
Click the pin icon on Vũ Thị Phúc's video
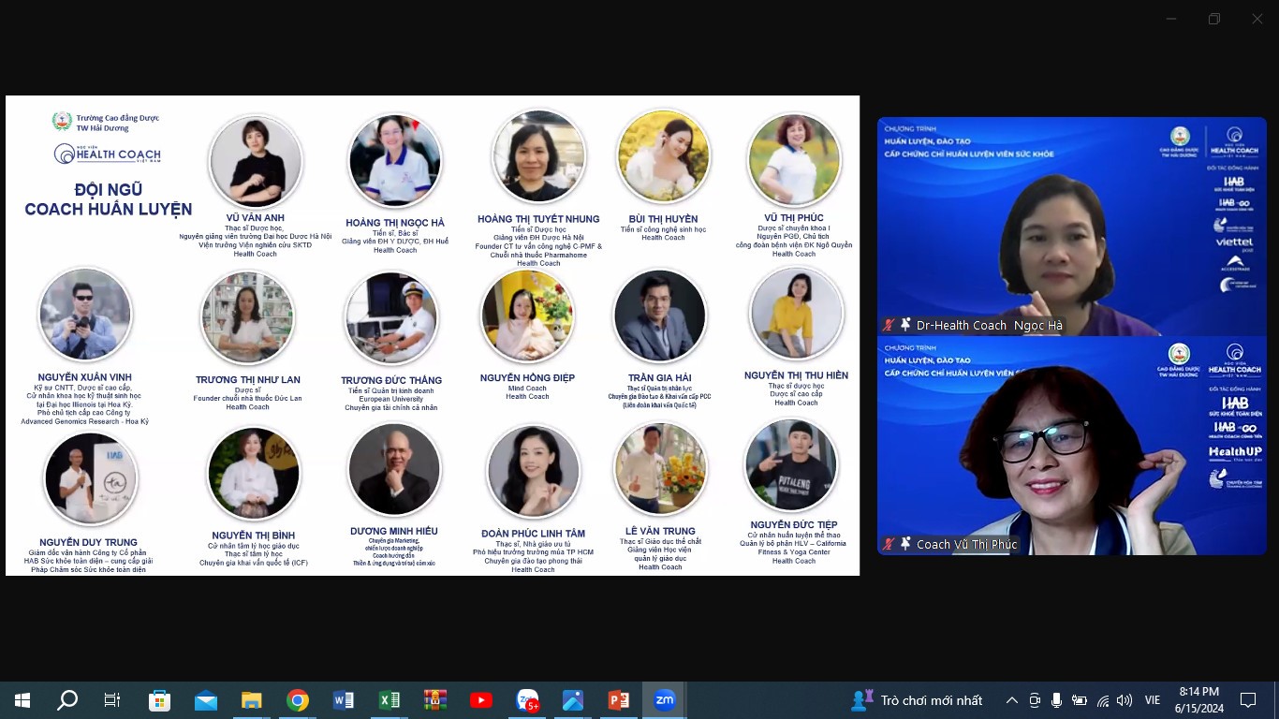pos(905,544)
